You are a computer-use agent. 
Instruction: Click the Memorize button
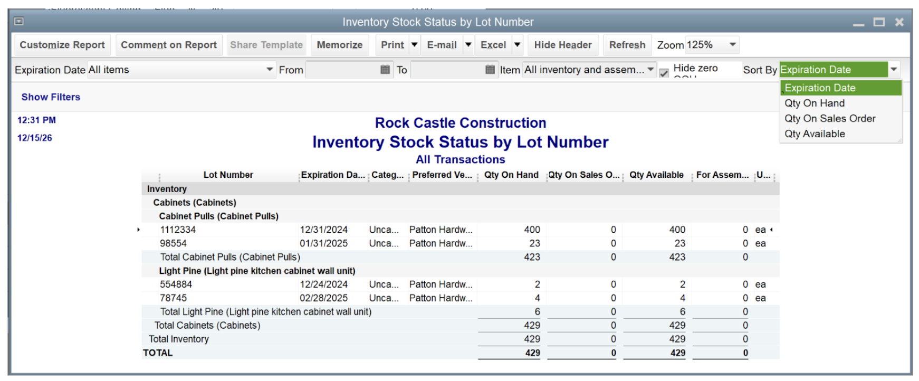[340, 45]
